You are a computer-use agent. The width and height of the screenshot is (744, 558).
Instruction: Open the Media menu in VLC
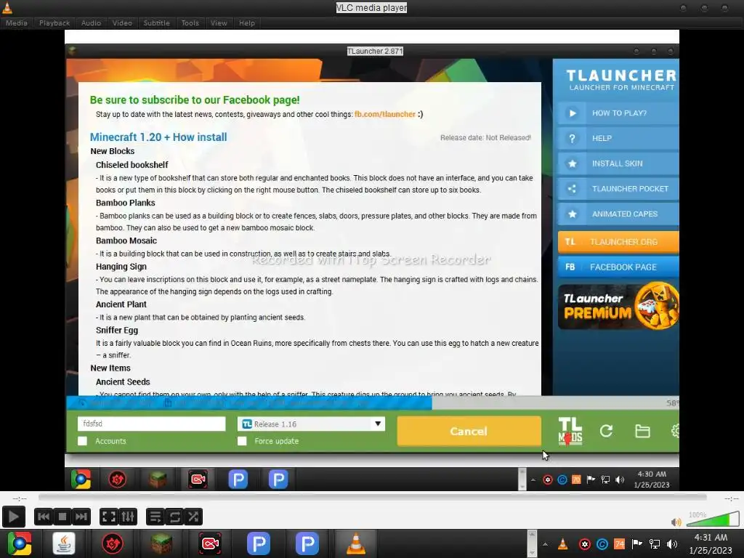(x=17, y=23)
